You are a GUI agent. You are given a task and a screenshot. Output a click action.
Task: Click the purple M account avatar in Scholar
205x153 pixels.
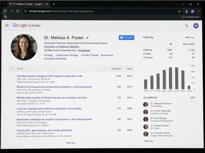[196, 26]
